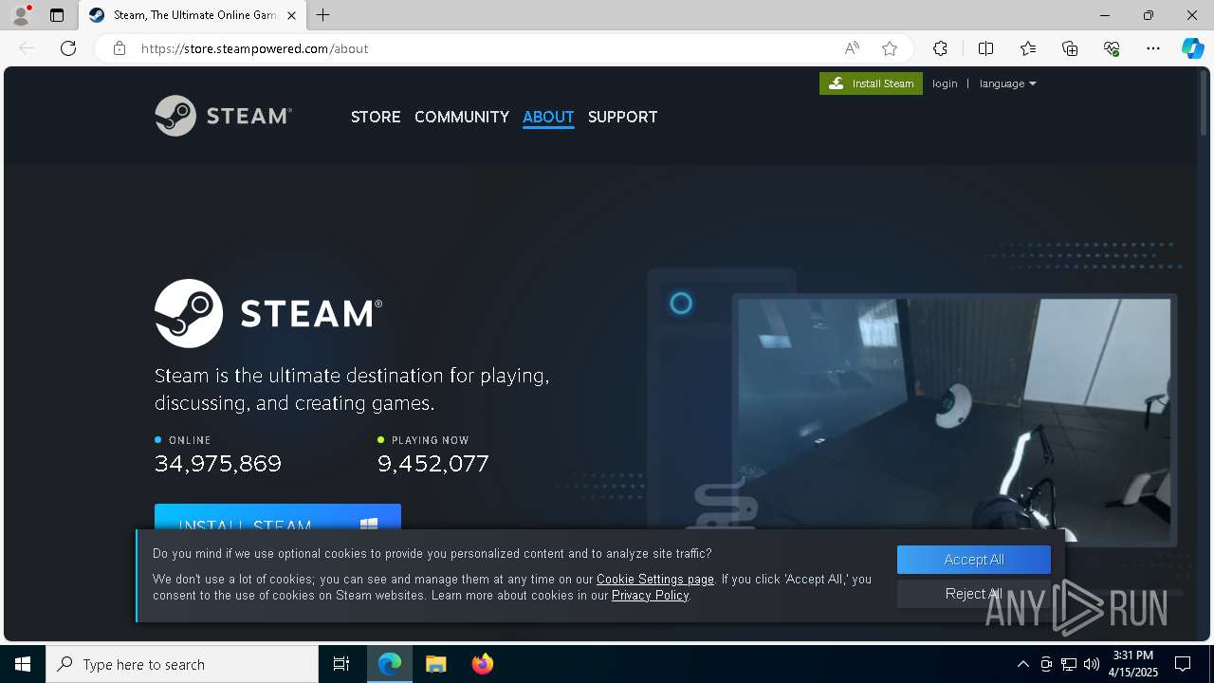Click the taskbar search box

pyautogui.click(x=182, y=664)
